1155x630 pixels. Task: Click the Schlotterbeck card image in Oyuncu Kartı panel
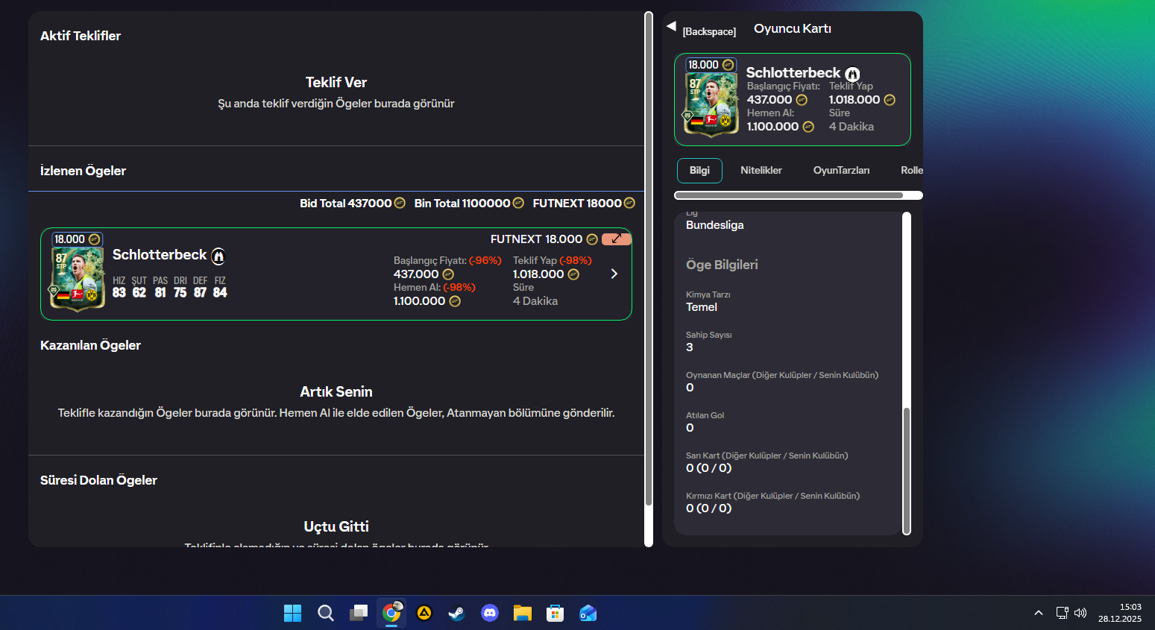(x=711, y=105)
